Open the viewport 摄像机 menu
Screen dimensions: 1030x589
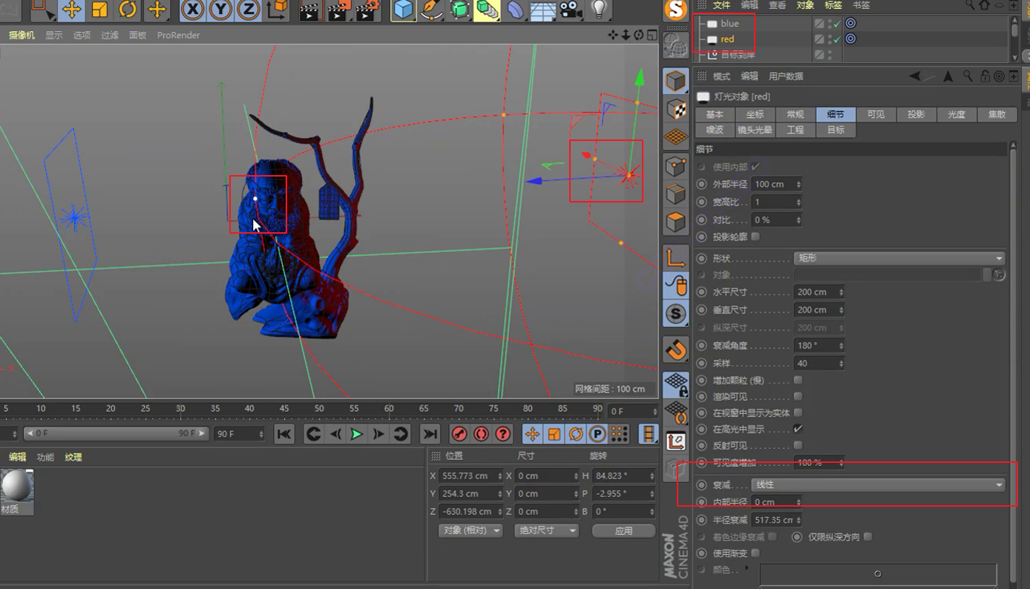point(22,35)
